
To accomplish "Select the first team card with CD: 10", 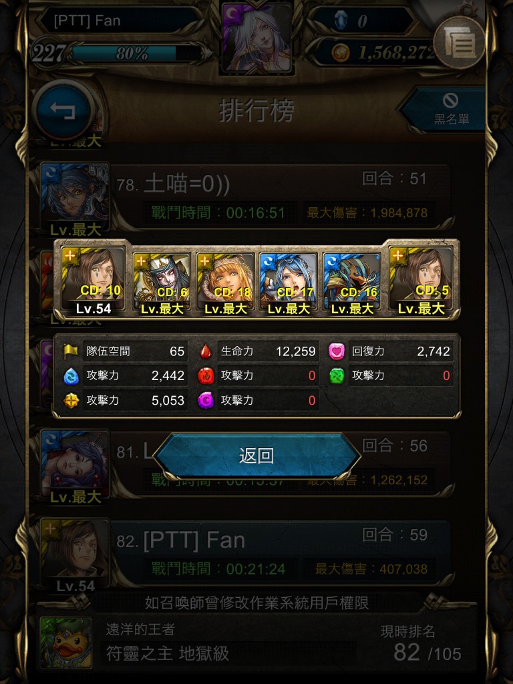I will click(x=93, y=281).
